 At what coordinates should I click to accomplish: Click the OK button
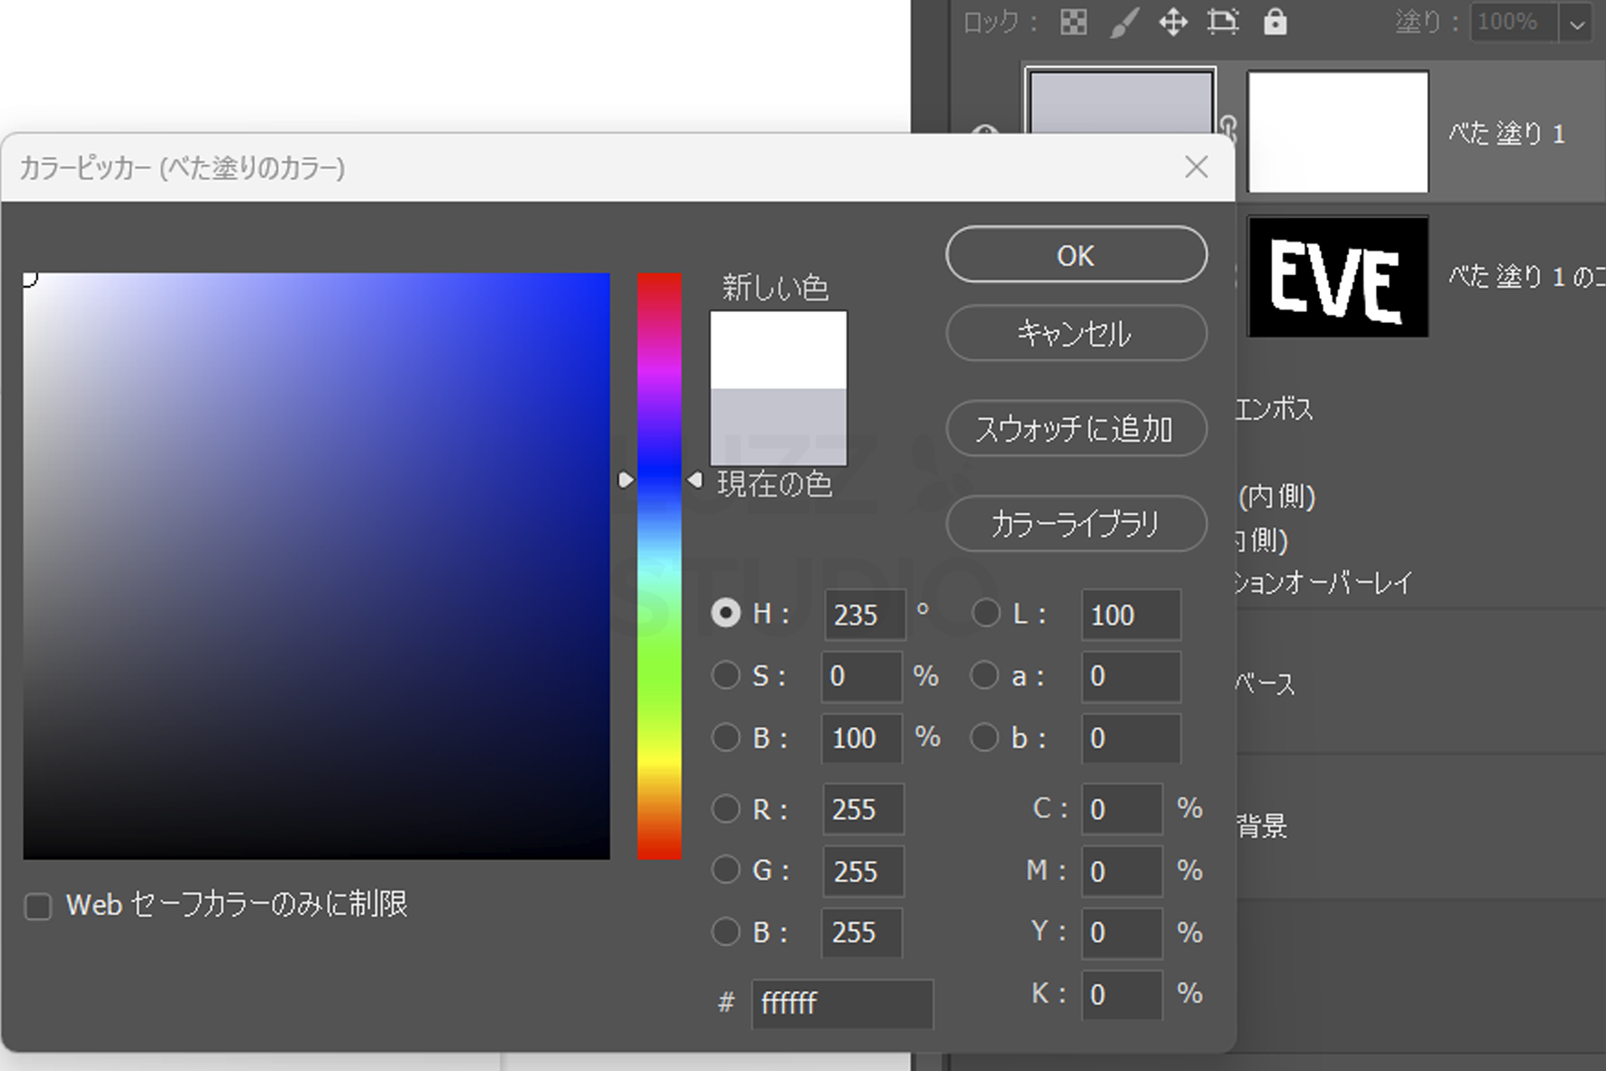click(1076, 255)
